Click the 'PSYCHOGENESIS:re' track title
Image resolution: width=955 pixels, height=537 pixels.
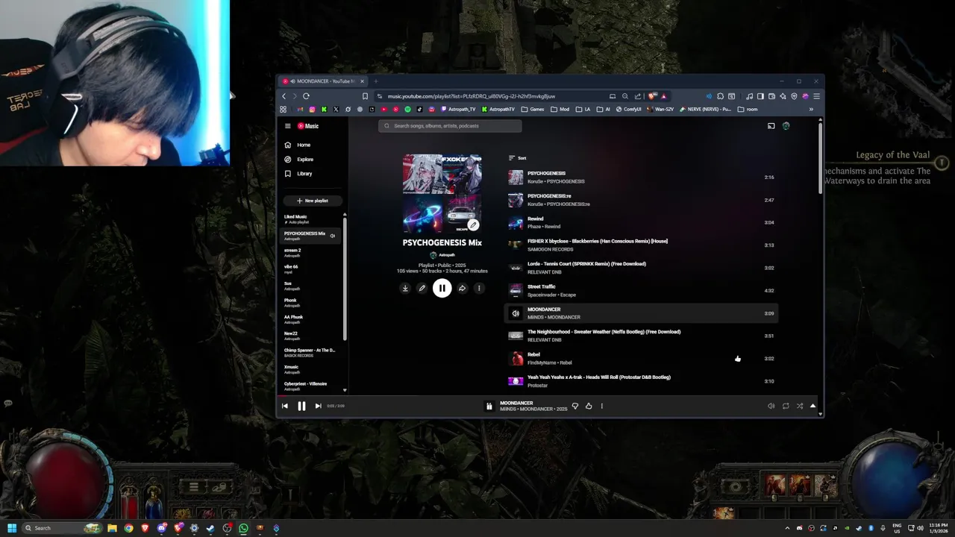[549, 196]
